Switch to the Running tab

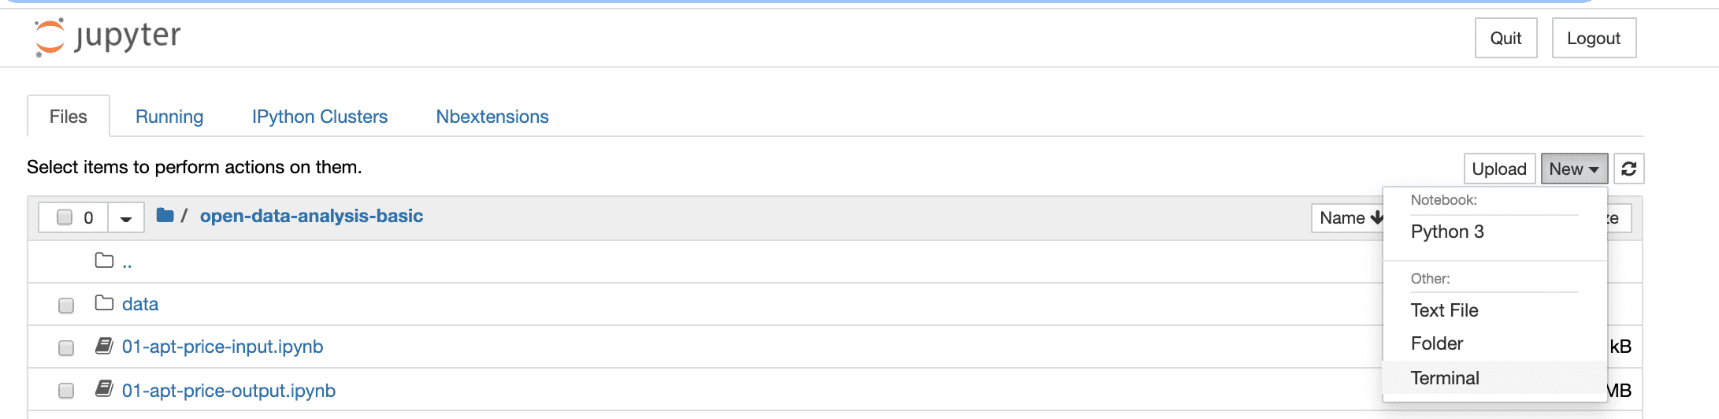tap(169, 117)
